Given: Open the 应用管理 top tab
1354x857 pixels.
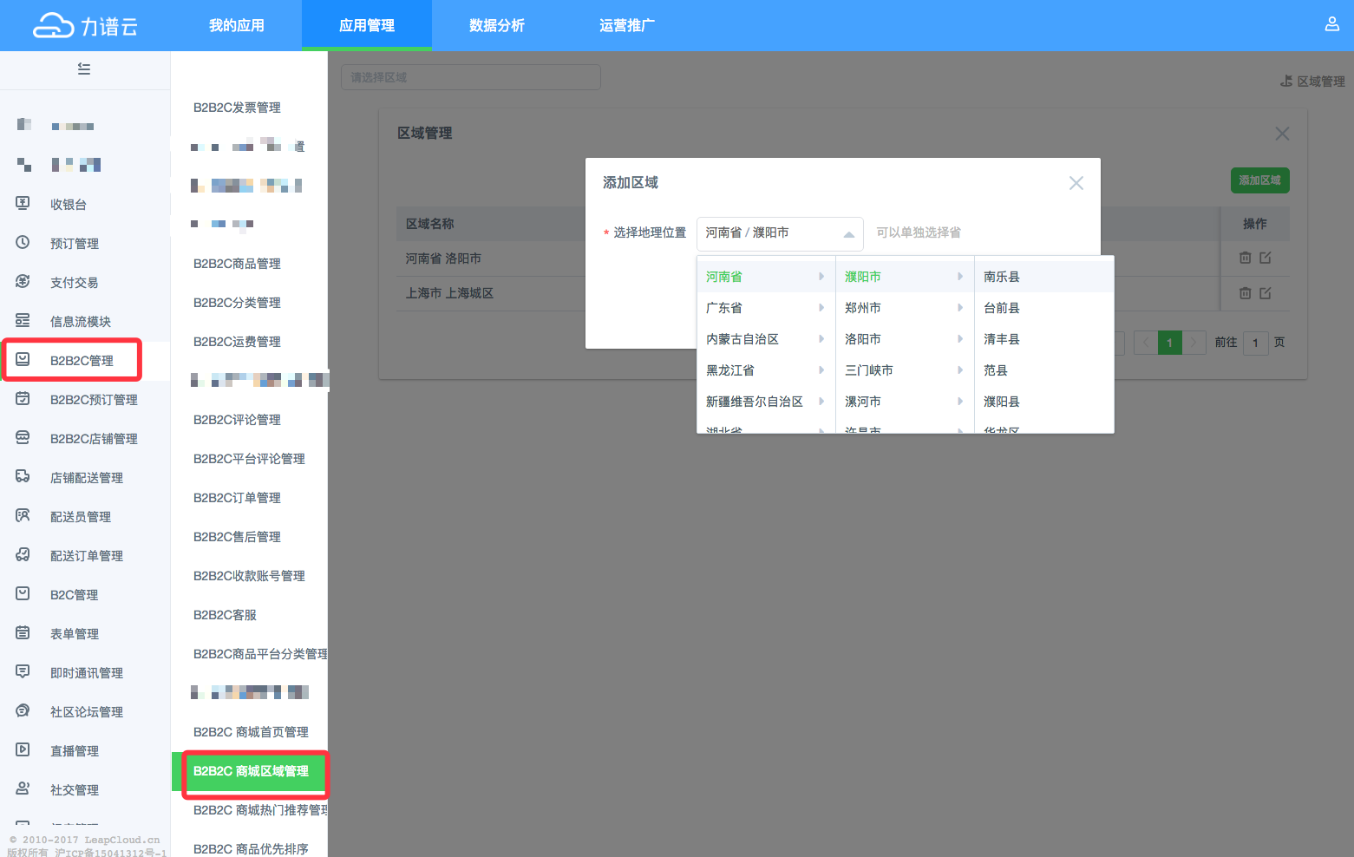Looking at the screenshot, I should tap(367, 25).
